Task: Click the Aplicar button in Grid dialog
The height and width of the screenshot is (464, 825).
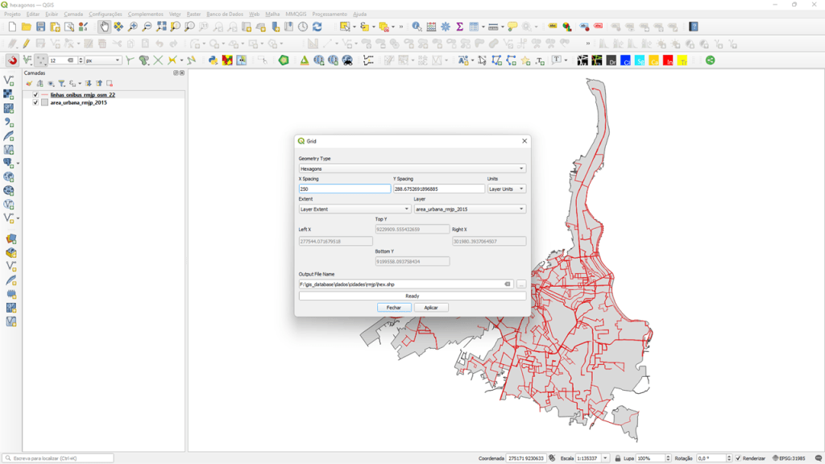Action: [x=431, y=307]
